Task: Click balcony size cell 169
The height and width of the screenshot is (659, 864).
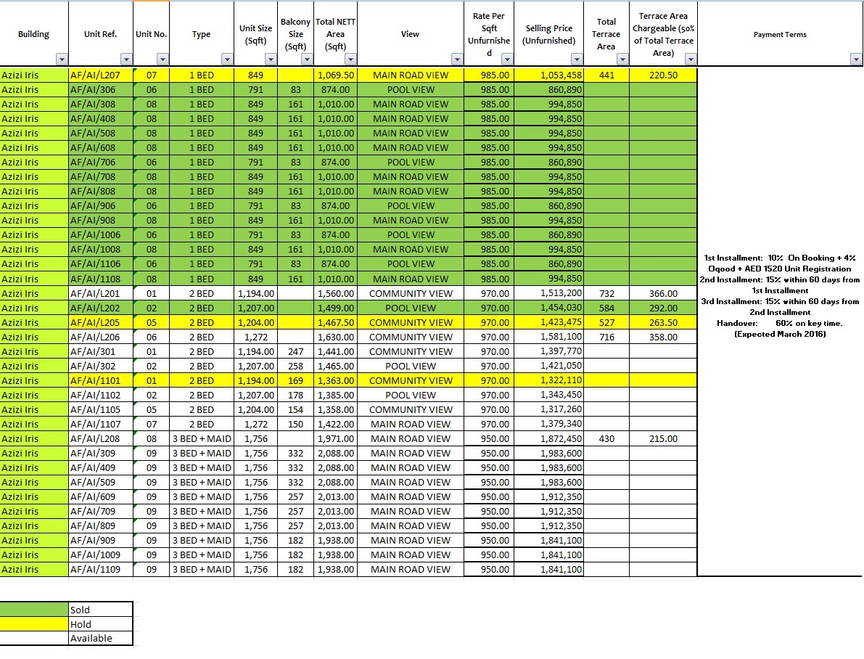Action: point(296,380)
